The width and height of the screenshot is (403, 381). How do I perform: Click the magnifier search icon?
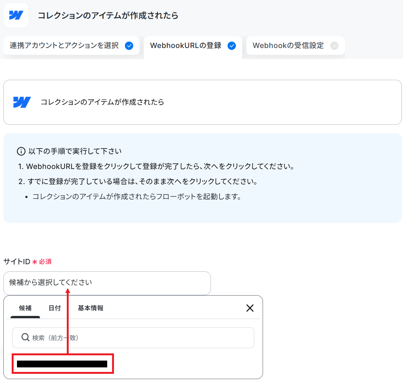point(25,337)
